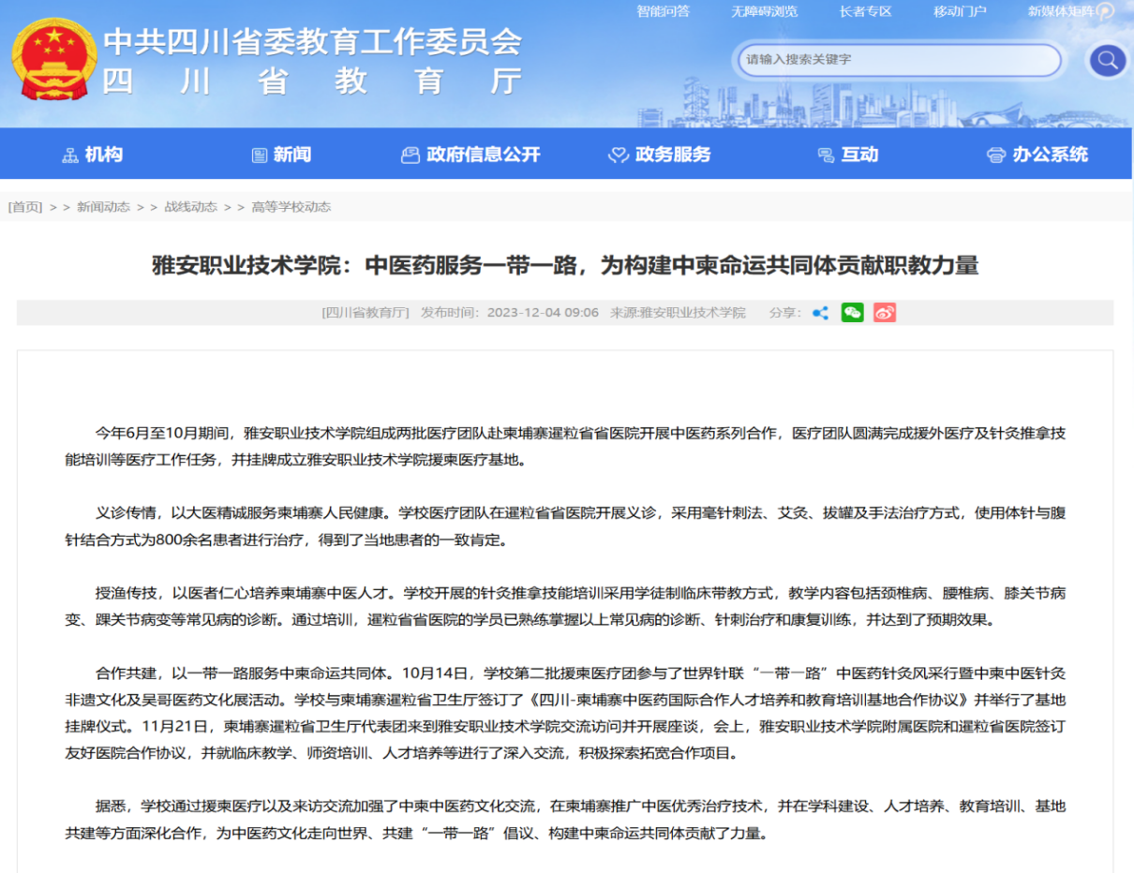Image resolution: width=1134 pixels, height=873 pixels.
Task: Go to 新闻动态 breadcrumb link
Action: (103, 207)
